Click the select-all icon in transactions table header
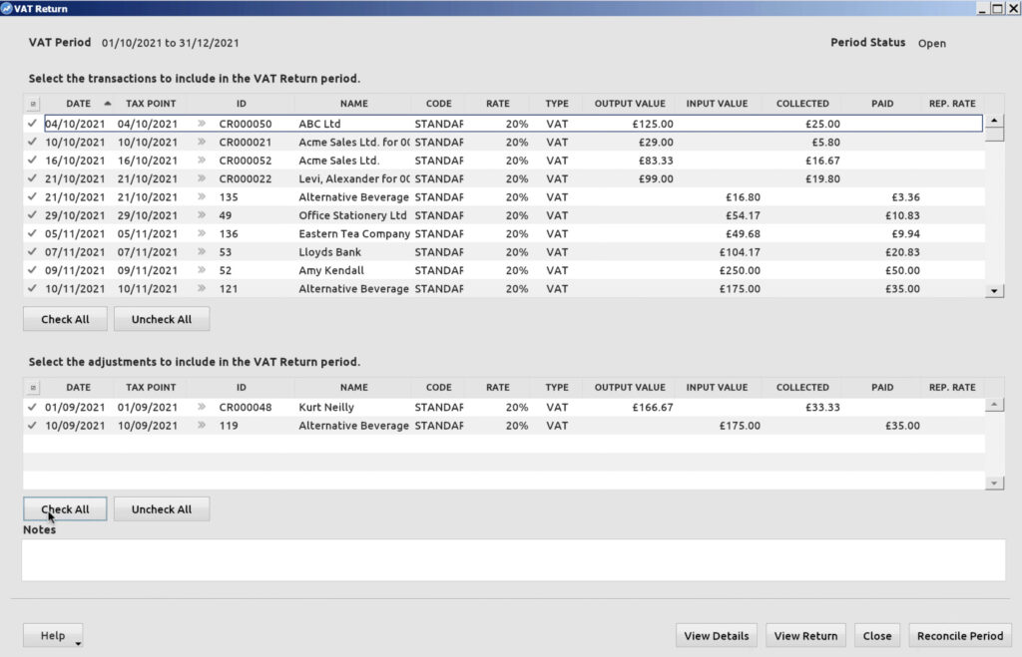 [x=32, y=104]
